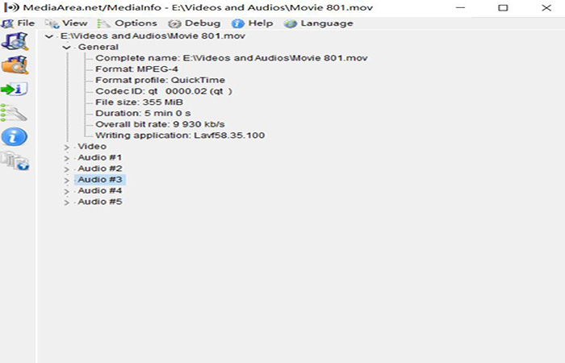Viewport: 565px width, 363px height.
Task: Select the Overall bit rate row
Action: point(160,124)
